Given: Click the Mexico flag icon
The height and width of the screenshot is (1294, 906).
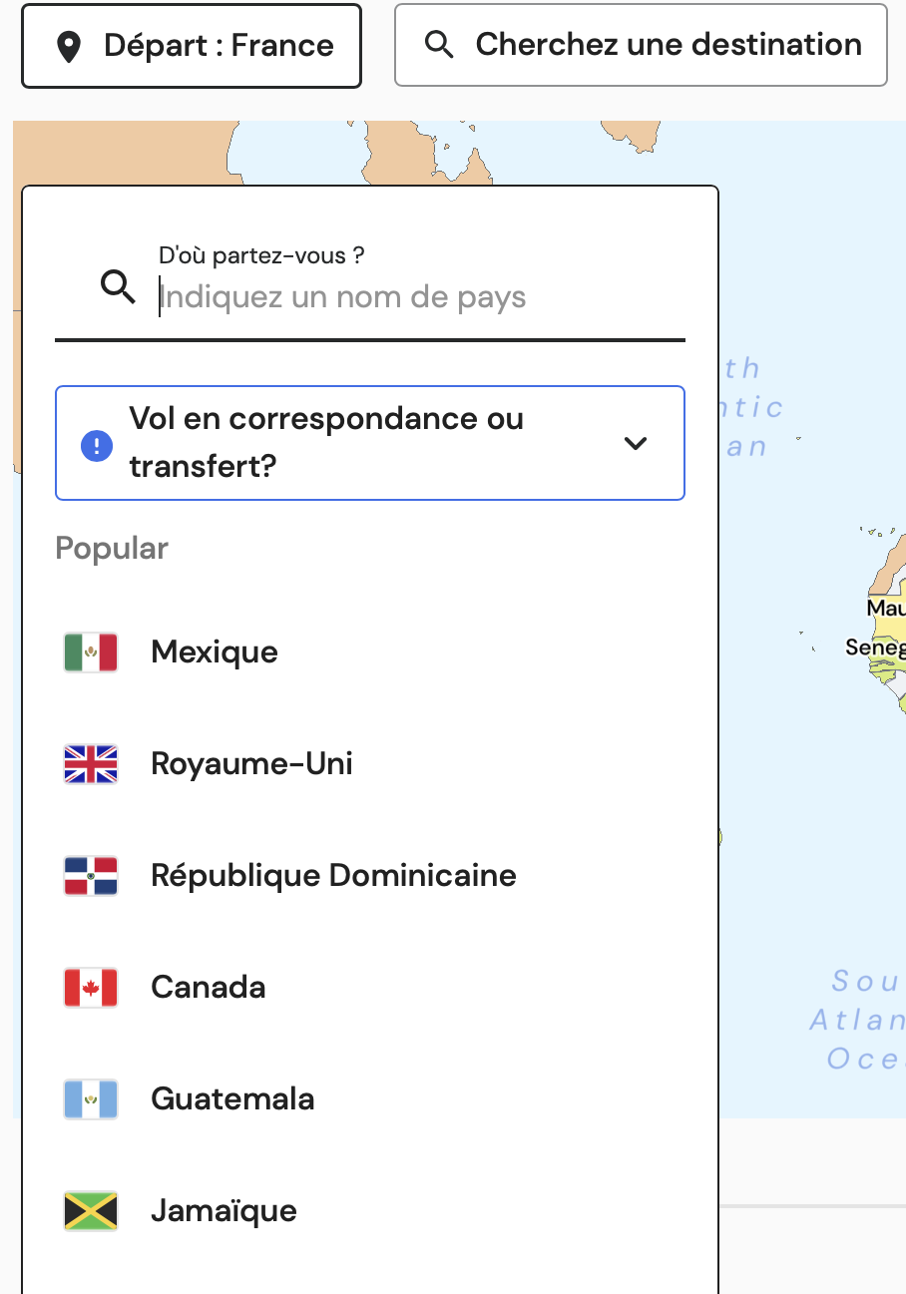Looking at the screenshot, I should tap(91, 652).
